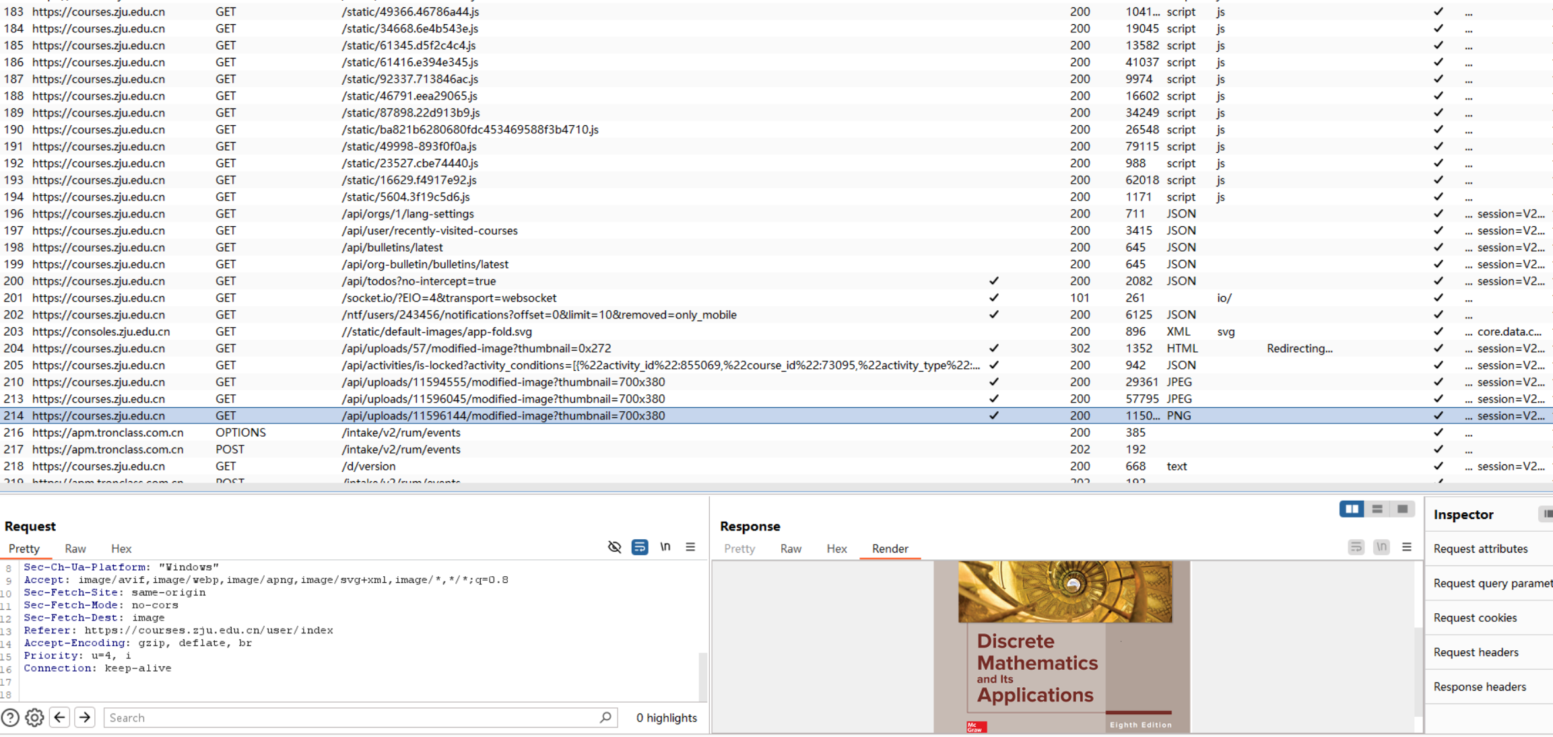
Task: Select request 204 modified-image redirect row
Action: [475, 349]
